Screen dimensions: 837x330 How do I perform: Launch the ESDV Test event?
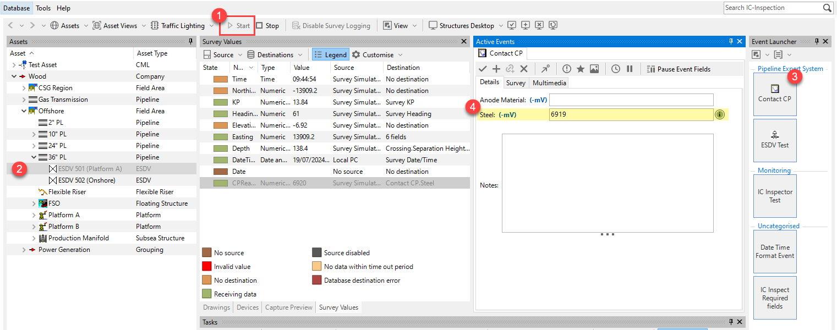coord(775,140)
